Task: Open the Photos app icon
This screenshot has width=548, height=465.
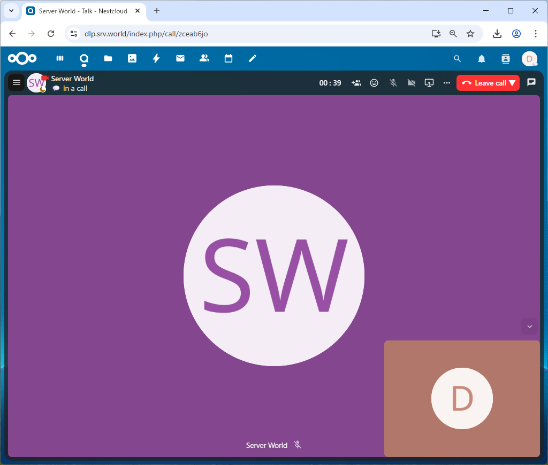Action: (132, 58)
